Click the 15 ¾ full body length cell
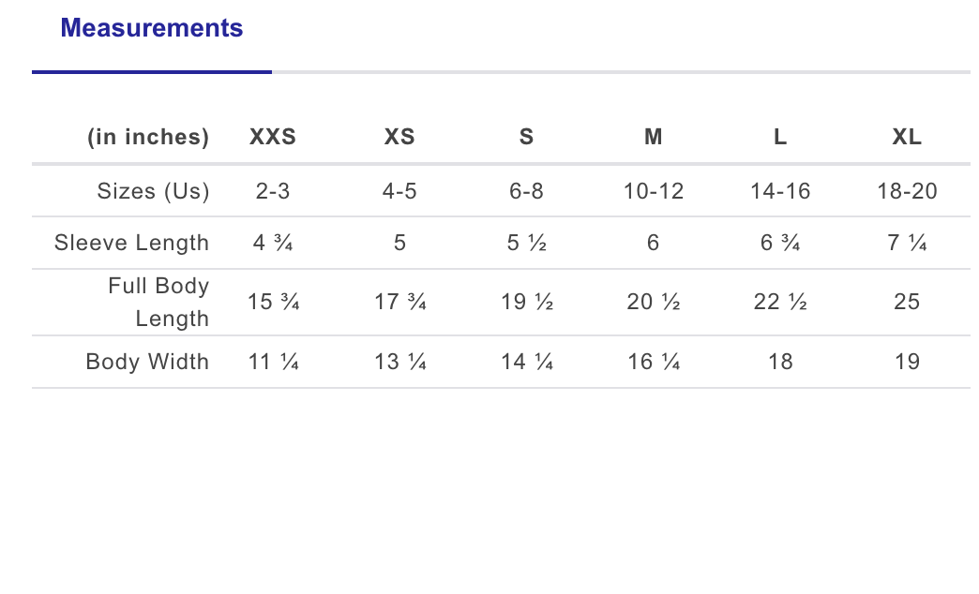979x594 pixels. [x=273, y=302]
